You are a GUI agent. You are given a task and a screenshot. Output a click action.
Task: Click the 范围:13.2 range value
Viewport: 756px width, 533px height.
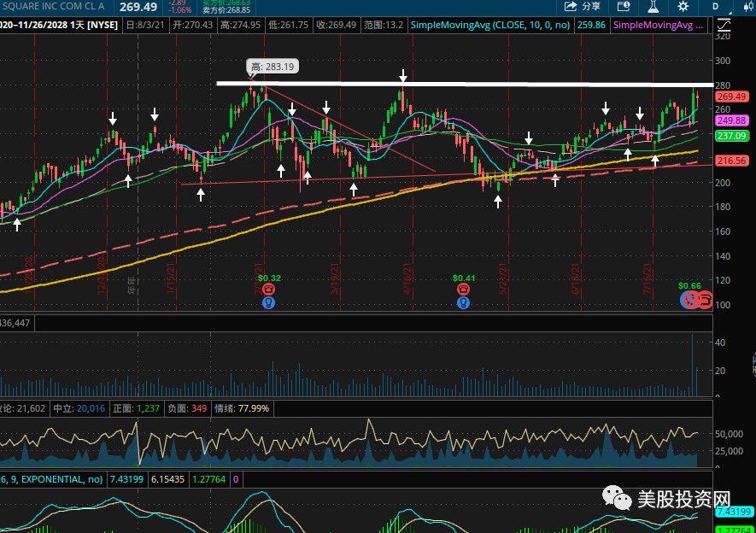click(384, 25)
